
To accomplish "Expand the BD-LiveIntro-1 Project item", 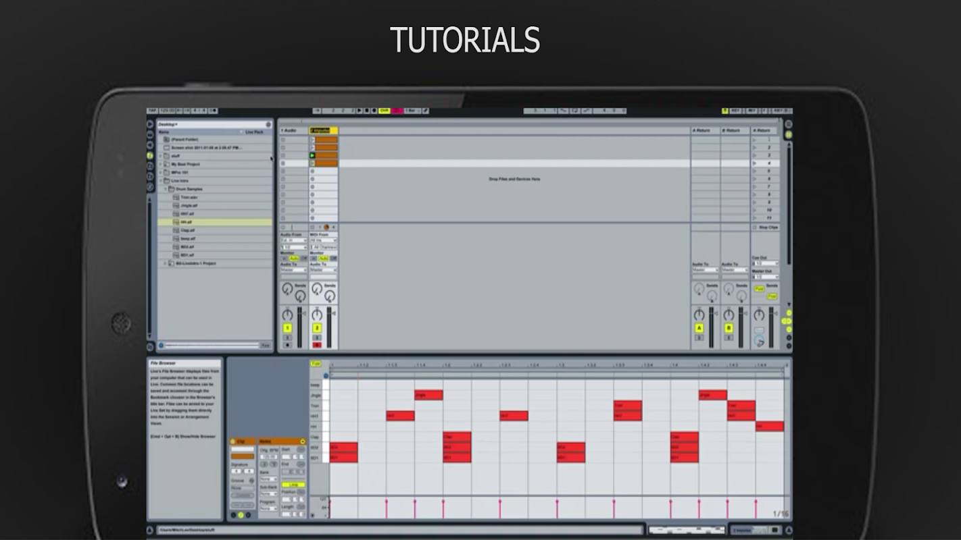I will point(166,263).
